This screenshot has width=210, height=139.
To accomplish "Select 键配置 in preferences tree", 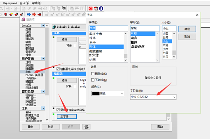I will pyautogui.click(x=29, y=81).
